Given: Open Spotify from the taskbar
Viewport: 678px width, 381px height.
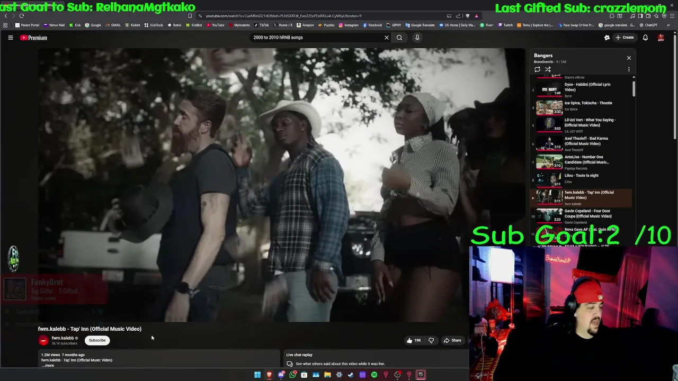Looking at the screenshot, I should (374, 375).
